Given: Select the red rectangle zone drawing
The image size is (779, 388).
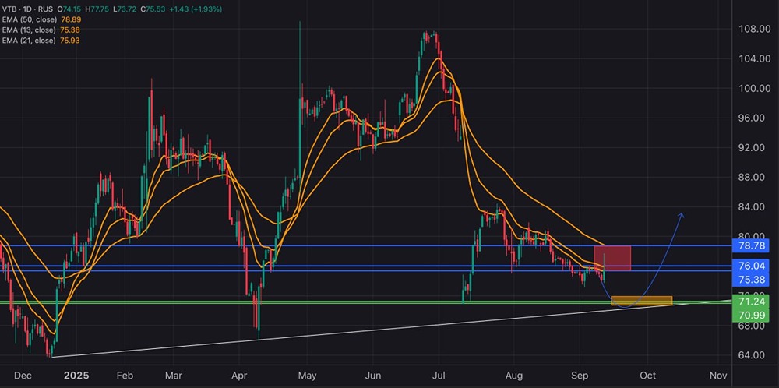Looking at the screenshot, I should coord(612,258).
